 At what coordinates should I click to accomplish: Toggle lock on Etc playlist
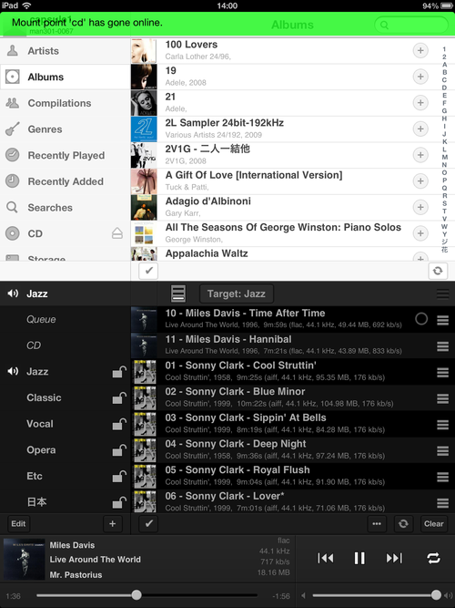tap(119, 476)
